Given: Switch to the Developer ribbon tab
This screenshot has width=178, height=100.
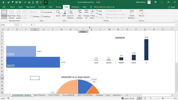Looking at the screenshot, I should [x=75, y=7].
